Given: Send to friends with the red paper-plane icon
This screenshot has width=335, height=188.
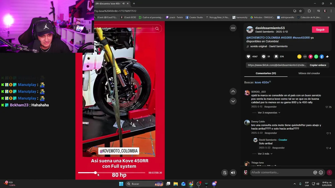Looking at the screenshot, I should point(310,56).
